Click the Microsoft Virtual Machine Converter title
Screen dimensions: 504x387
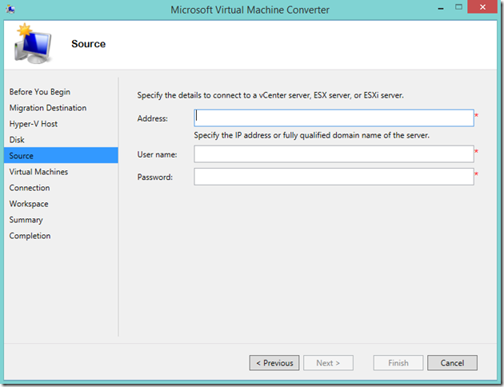(250, 10)
